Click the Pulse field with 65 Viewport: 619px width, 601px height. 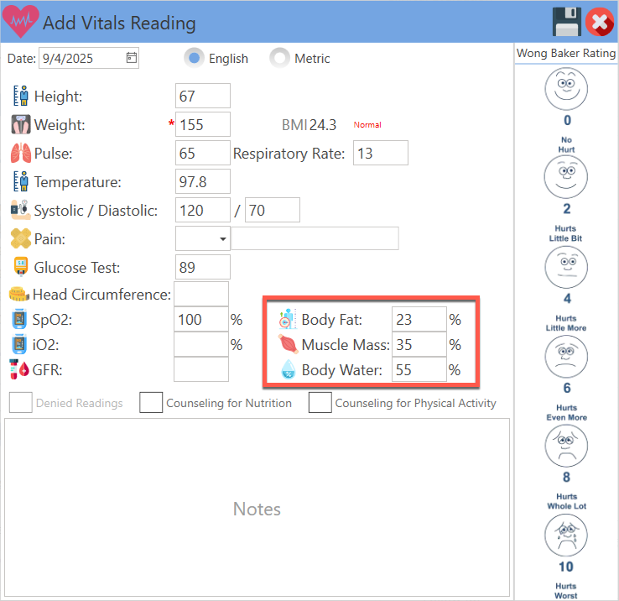pyautogui.click(x=203, y=153)
